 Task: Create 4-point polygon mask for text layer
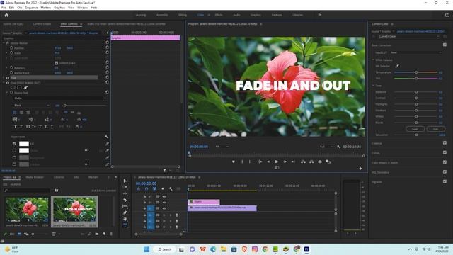pos(19,87)
